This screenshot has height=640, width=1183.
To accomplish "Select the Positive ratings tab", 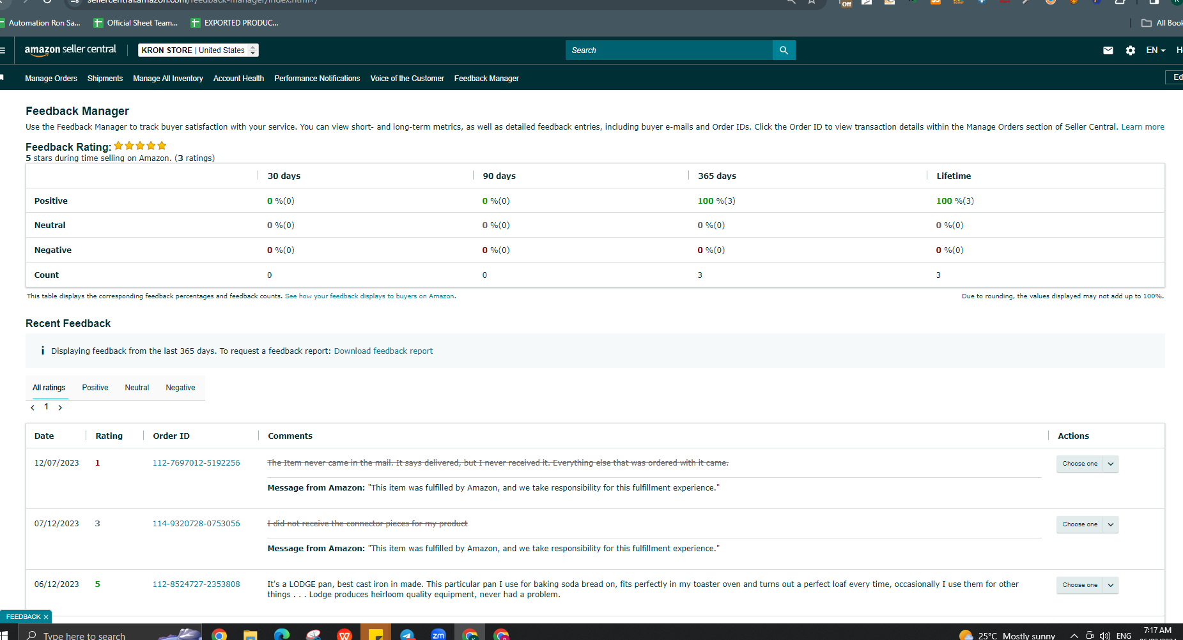I will pos(95,388).
